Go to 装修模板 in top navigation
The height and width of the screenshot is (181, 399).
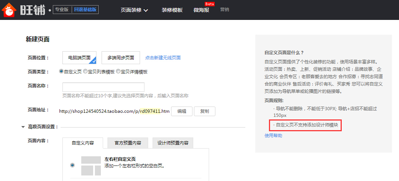point(172,10)
